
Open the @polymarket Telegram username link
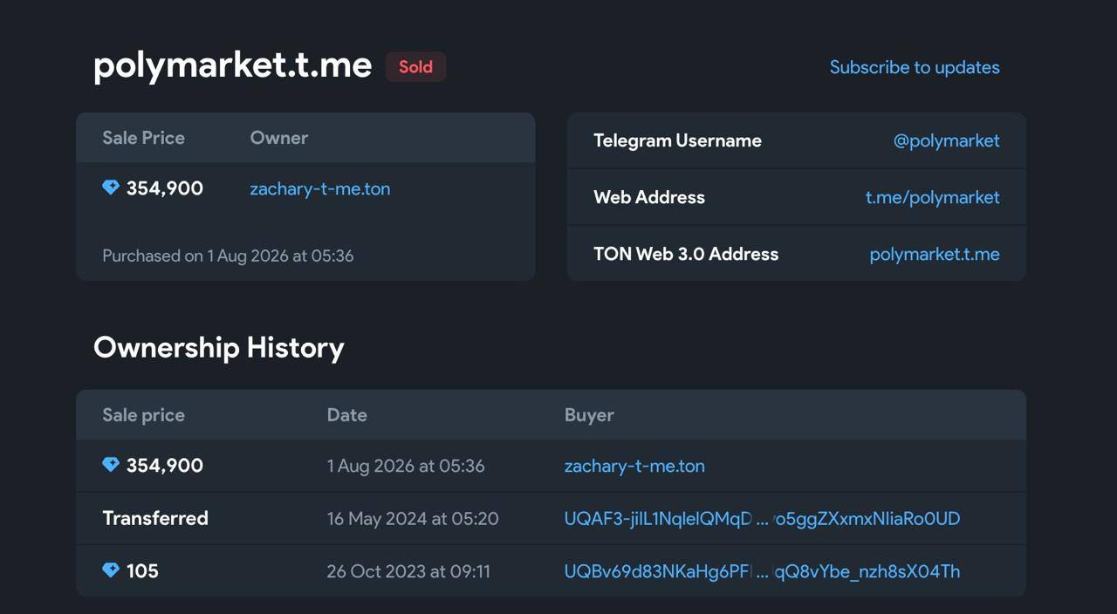(x=947, y=140)
